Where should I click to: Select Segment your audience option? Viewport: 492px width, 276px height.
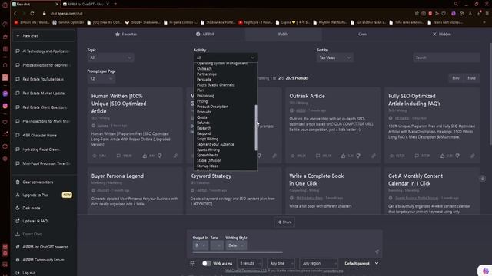[x=215, y=144]
